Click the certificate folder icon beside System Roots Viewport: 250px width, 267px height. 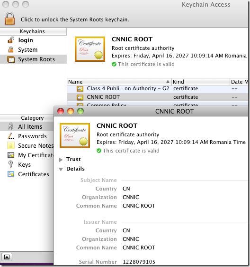coord(11,59)
